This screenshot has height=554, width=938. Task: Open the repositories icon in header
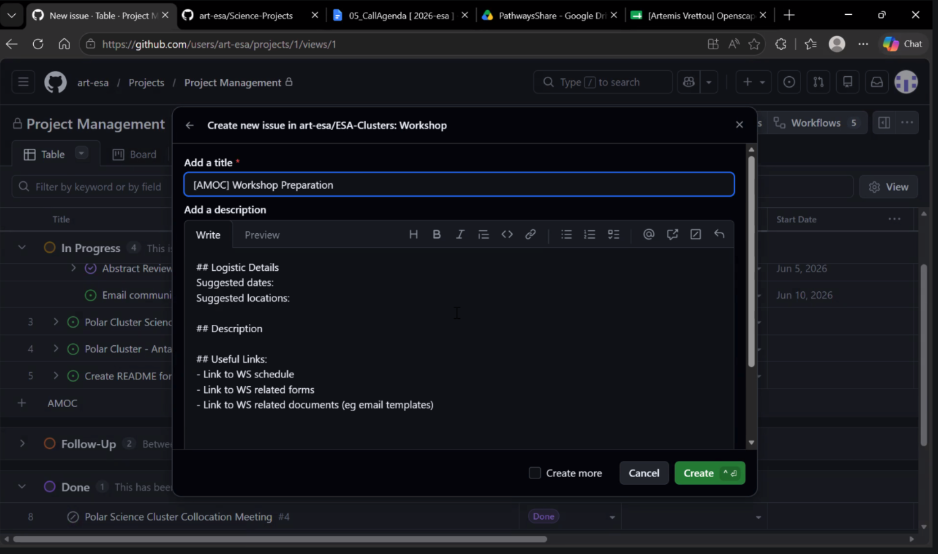(x=848, y=82)
